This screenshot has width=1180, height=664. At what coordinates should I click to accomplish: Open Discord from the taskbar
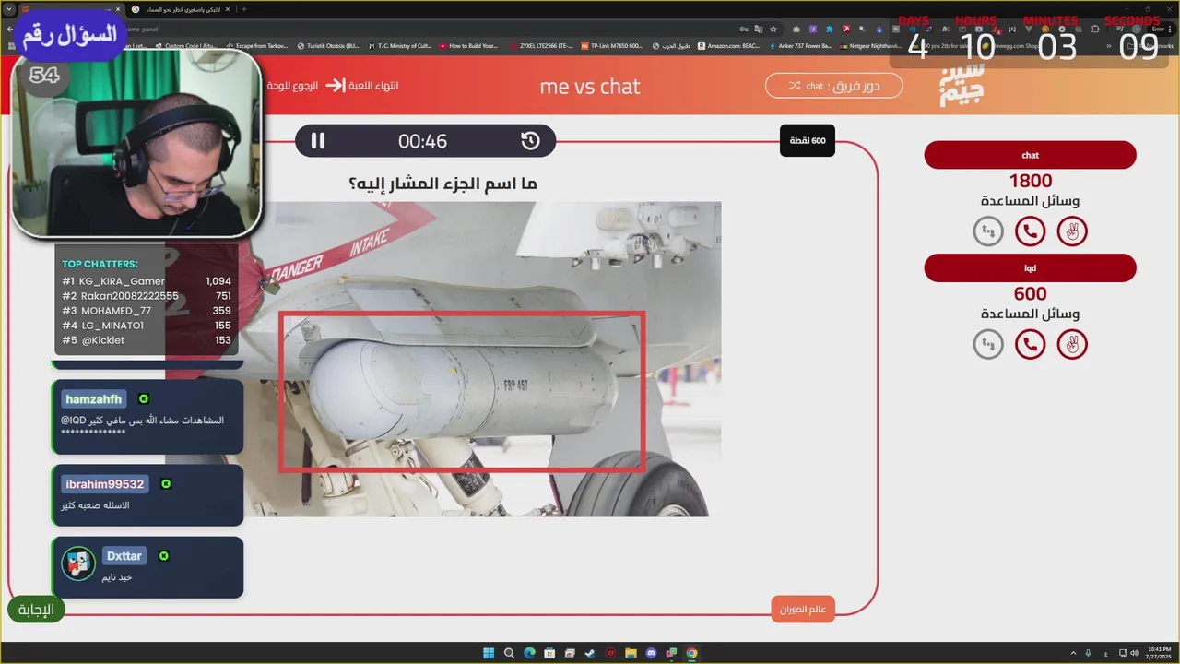[x=651, y=653]
